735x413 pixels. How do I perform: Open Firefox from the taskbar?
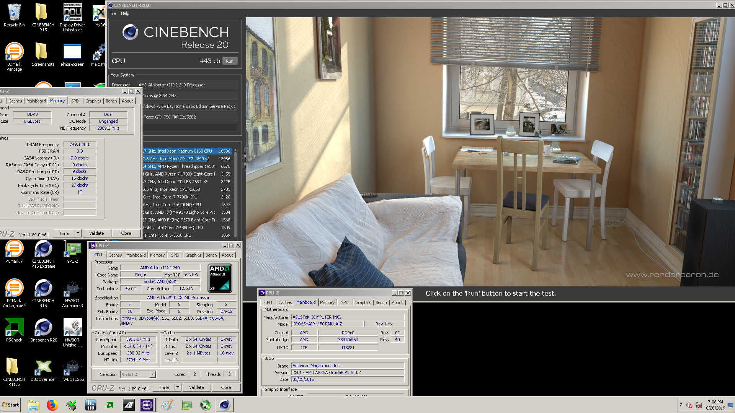(52, 405)
